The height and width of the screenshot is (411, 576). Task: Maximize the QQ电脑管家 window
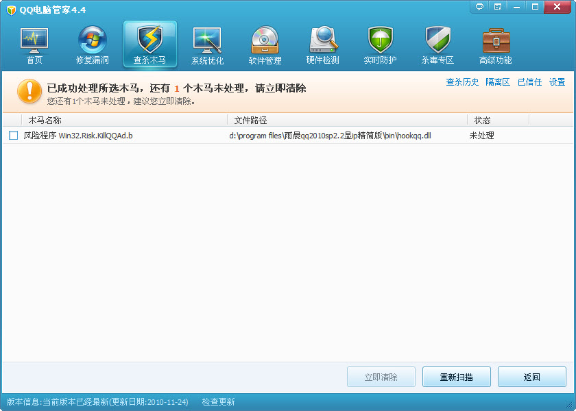(x=536, y=7)
